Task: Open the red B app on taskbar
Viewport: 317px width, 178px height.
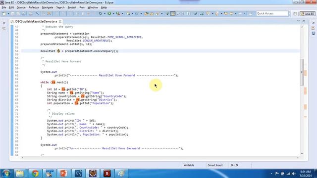Action: pos(107,174)
